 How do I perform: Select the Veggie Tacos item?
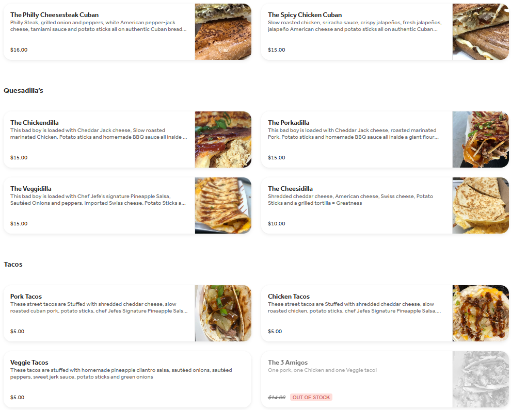(127, 380)
